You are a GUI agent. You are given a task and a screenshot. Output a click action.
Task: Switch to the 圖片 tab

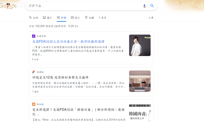point(48,18)
